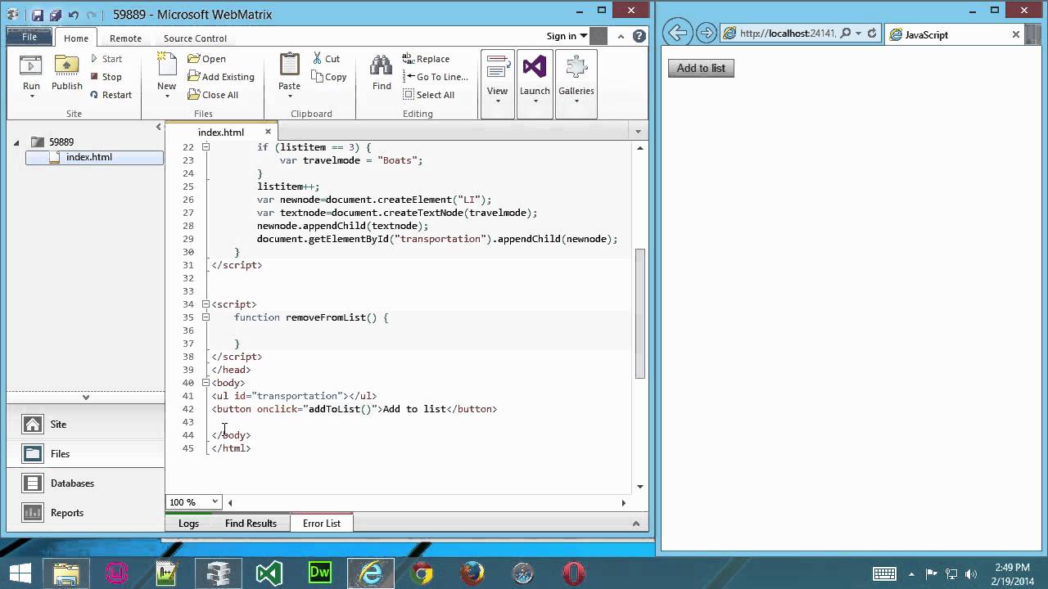The image size is (1048, 589).
Task: Expand the View dropdown arrow
Action: coord(497,101)
